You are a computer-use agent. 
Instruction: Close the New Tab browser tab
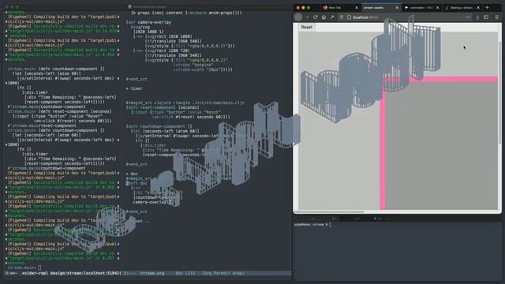(x=357, y=7)
